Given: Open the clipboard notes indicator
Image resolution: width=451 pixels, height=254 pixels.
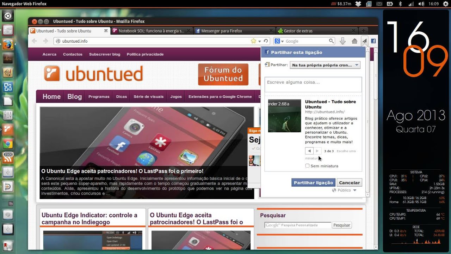Looking at the screenshot, I should (369, 4).
